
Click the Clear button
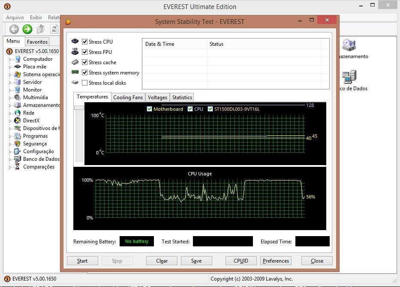pyautogui.click(x=162, y=261)
